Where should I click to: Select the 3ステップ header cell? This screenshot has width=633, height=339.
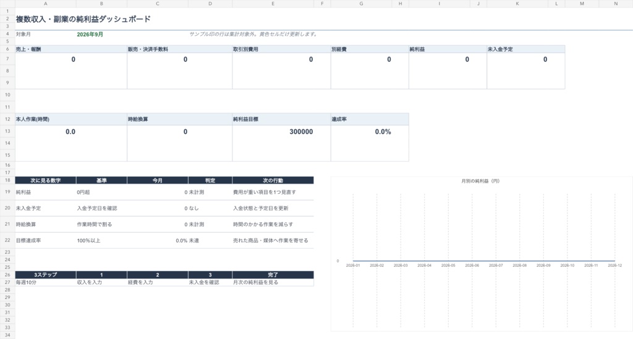[x=46, y=275]
